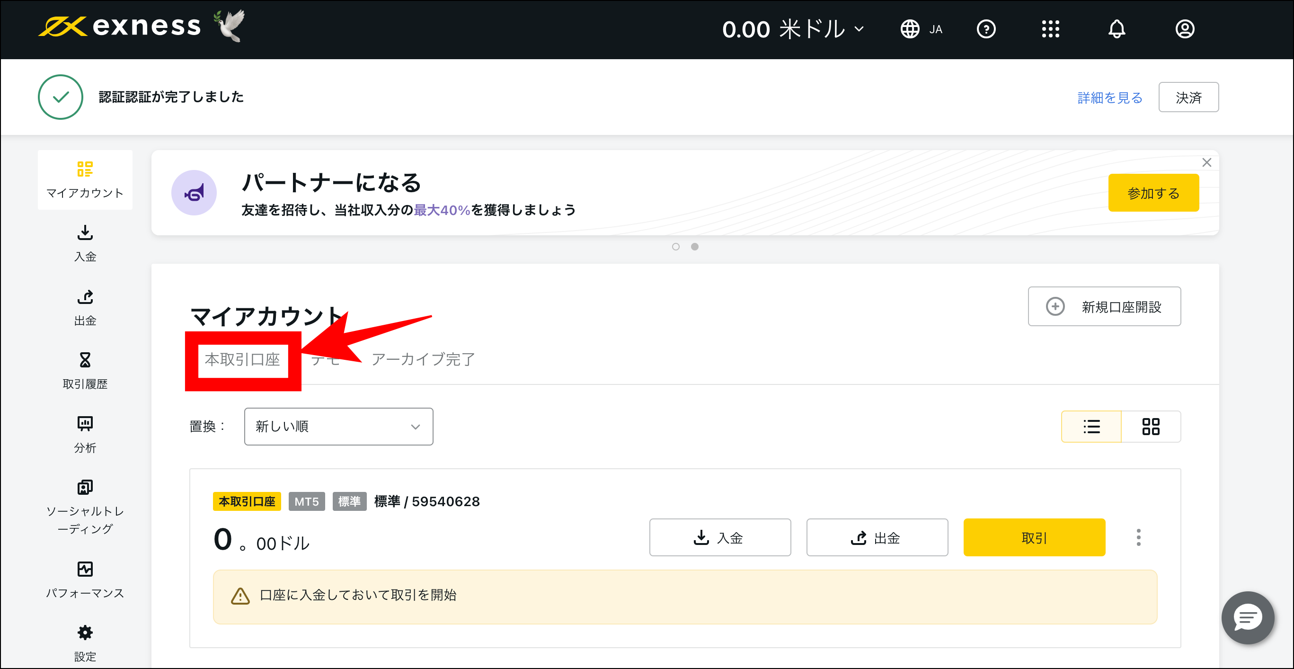Open the 新しい順 sort dropdown
Screen dimensions: 1294x669
(x=338, y=426)
